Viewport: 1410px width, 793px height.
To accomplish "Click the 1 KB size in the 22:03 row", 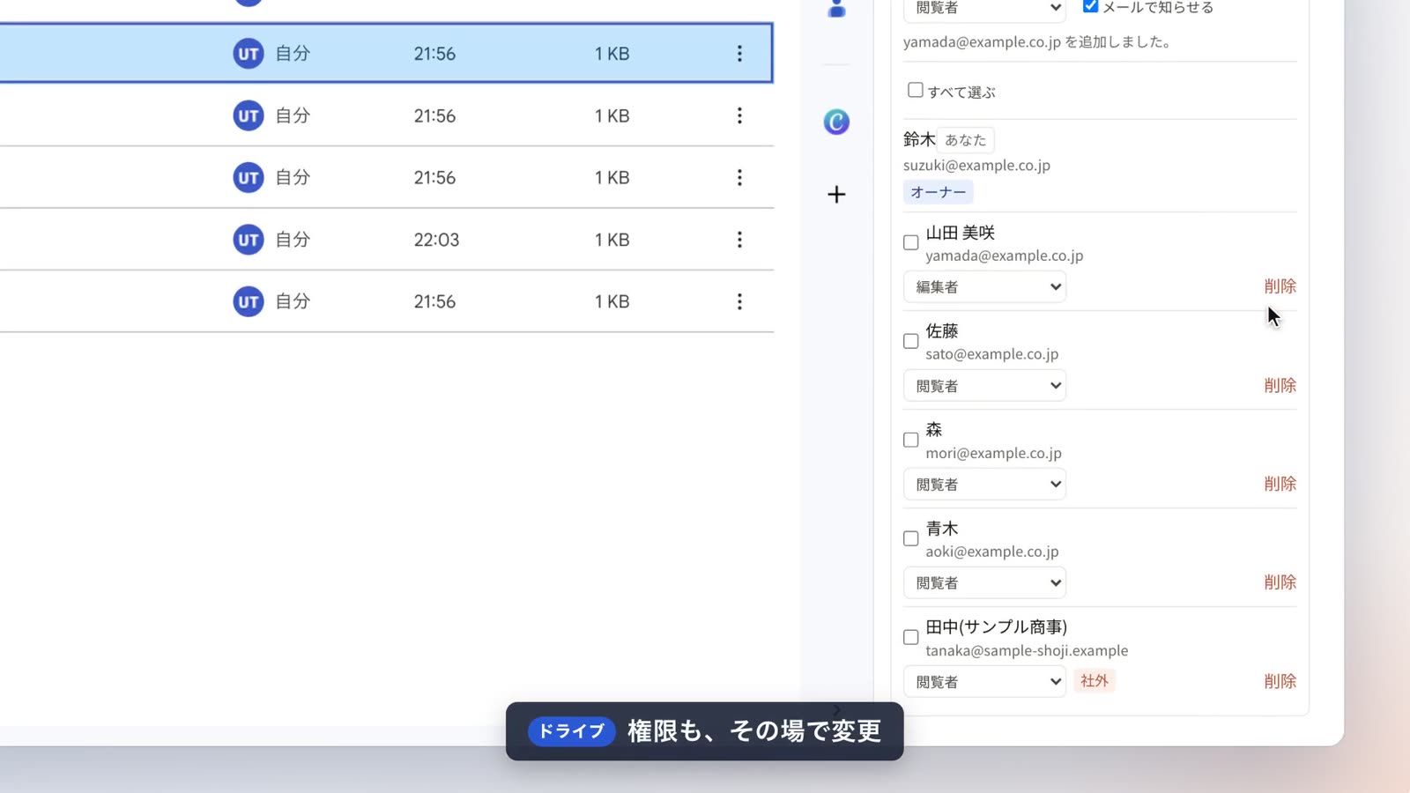I will coord(612,240).
